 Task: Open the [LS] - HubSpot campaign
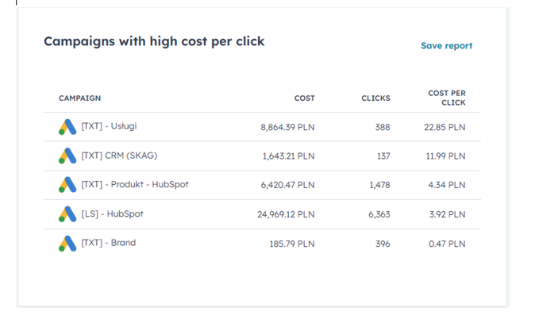pyautogui.click(x=112, y=213)
